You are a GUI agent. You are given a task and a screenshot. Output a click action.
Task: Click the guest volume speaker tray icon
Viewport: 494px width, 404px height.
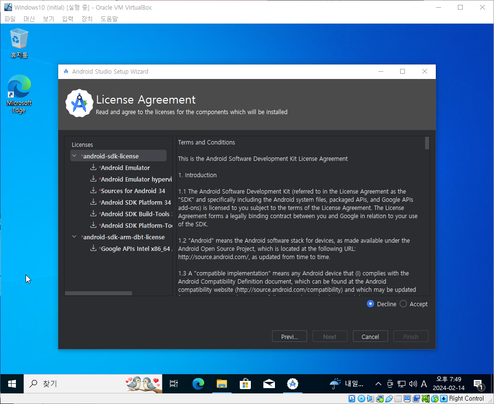(x=413, y=383)
